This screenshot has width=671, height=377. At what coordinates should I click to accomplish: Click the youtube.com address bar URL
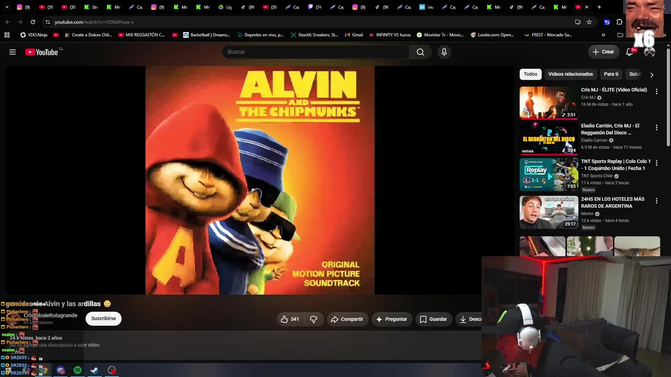[x=94, y=22]
